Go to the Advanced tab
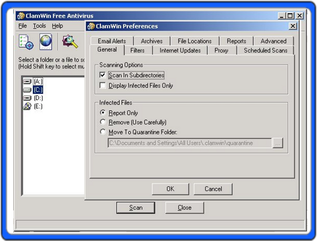Viewport: 317px width, 241px height. click(273, 41)
